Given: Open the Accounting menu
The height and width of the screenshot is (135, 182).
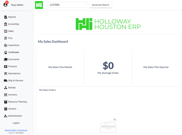Looking at the screenshot, I should pos(13,24).
